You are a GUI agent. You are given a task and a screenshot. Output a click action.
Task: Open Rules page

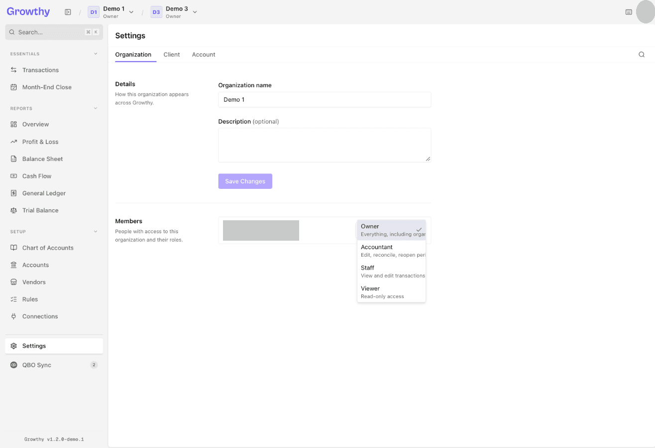coord(54,299)
